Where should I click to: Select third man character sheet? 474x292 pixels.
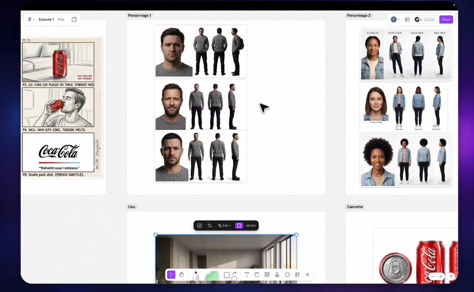pyautogui.click(x=200, y=156)
